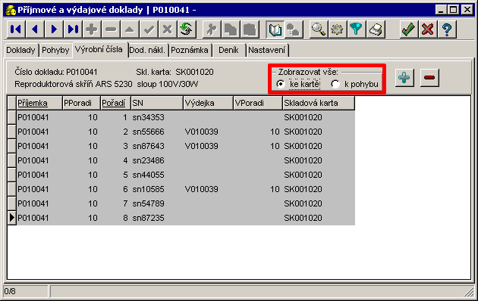The height and width of the screenshot is (301, 478).
Task: Switch to the Pohyby tab
Action: click(55, 50)
